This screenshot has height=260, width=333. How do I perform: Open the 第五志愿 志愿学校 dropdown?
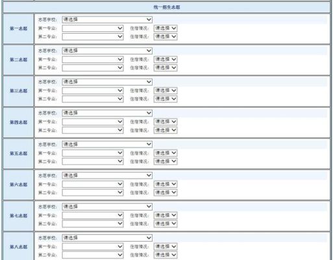107,144
